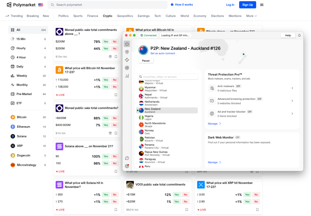This screenshot has width=311, height=216.
Task: Select No for Bitcoin ↑ 108,000
Action: tap(114, 87)
